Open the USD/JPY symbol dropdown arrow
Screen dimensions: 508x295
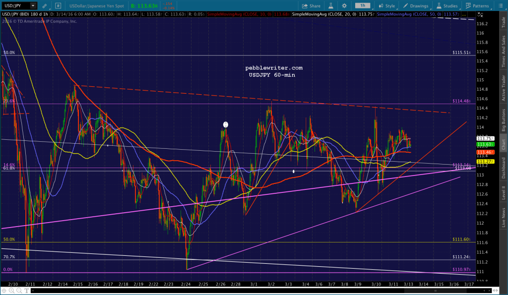33,5
